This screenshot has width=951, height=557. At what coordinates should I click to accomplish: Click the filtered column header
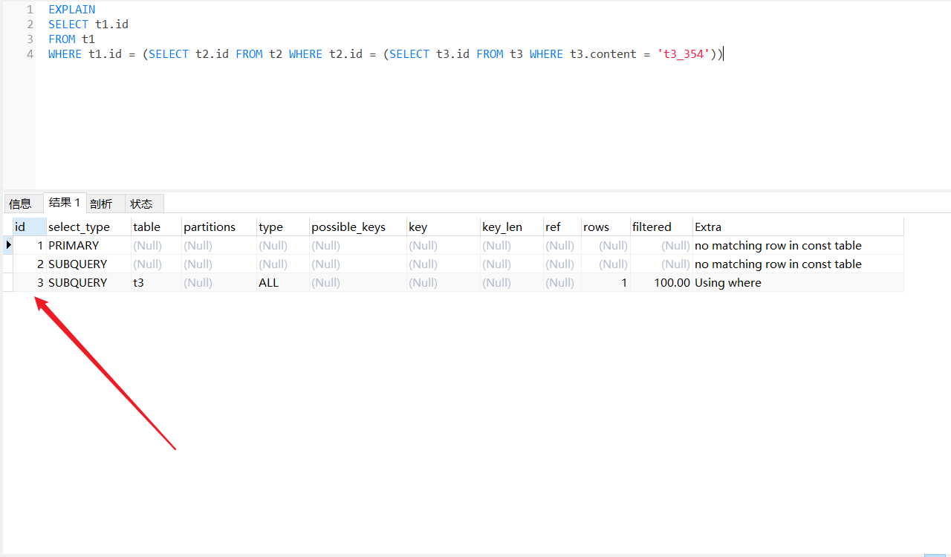tap(652, 227)
